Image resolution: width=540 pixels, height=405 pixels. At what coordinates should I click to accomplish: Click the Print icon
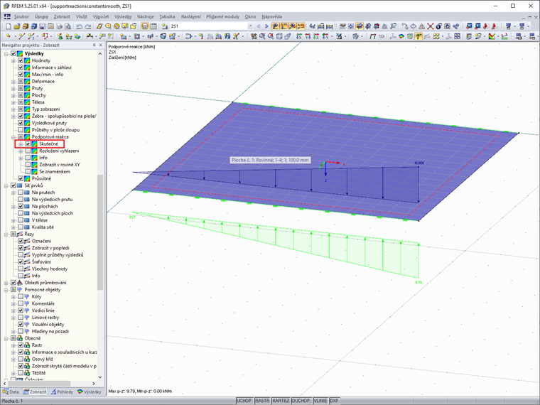(x=59, y=26)
